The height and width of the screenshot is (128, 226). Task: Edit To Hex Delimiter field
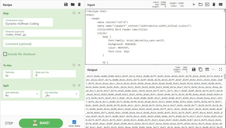tap(17, 74)
